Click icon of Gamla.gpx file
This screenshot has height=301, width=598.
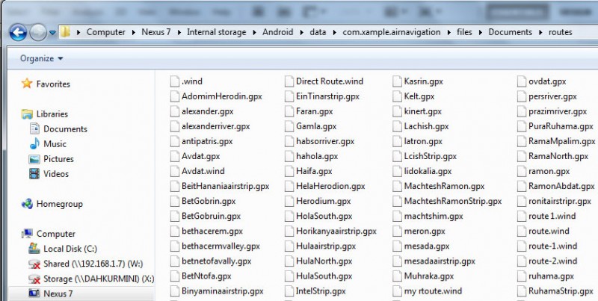[289, 126]
